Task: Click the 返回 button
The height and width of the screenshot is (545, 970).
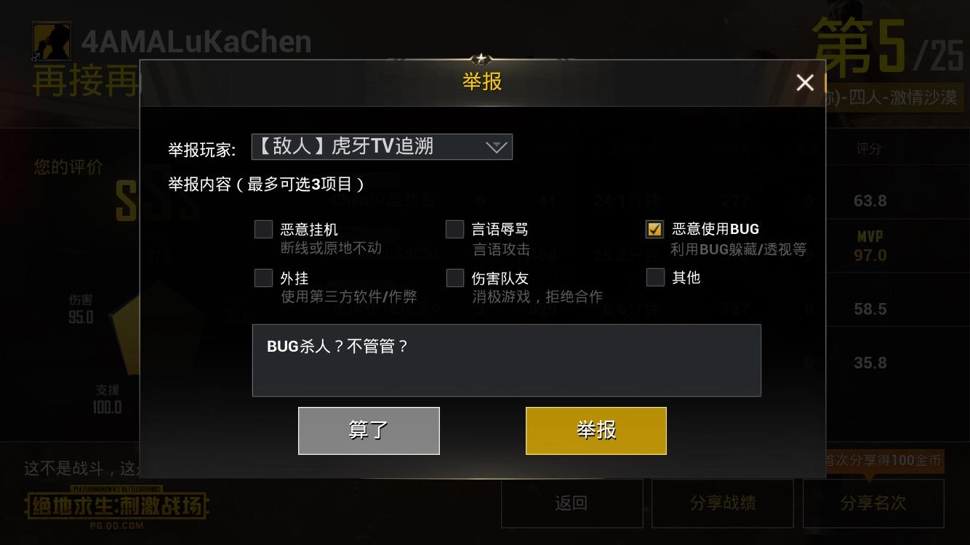Action: click(x=571, y=503)
